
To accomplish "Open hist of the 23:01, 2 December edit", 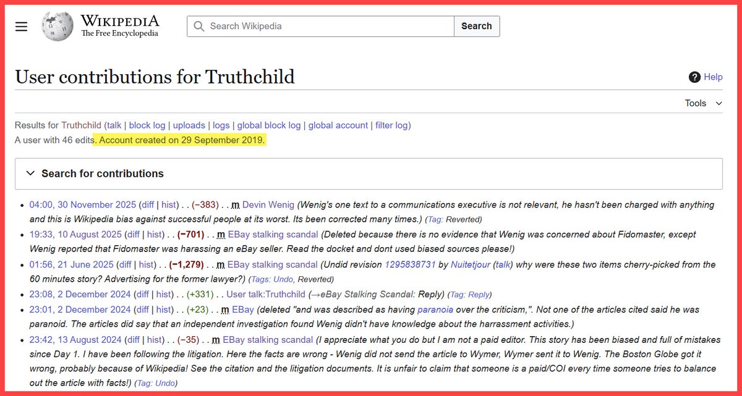I will 163,310.
